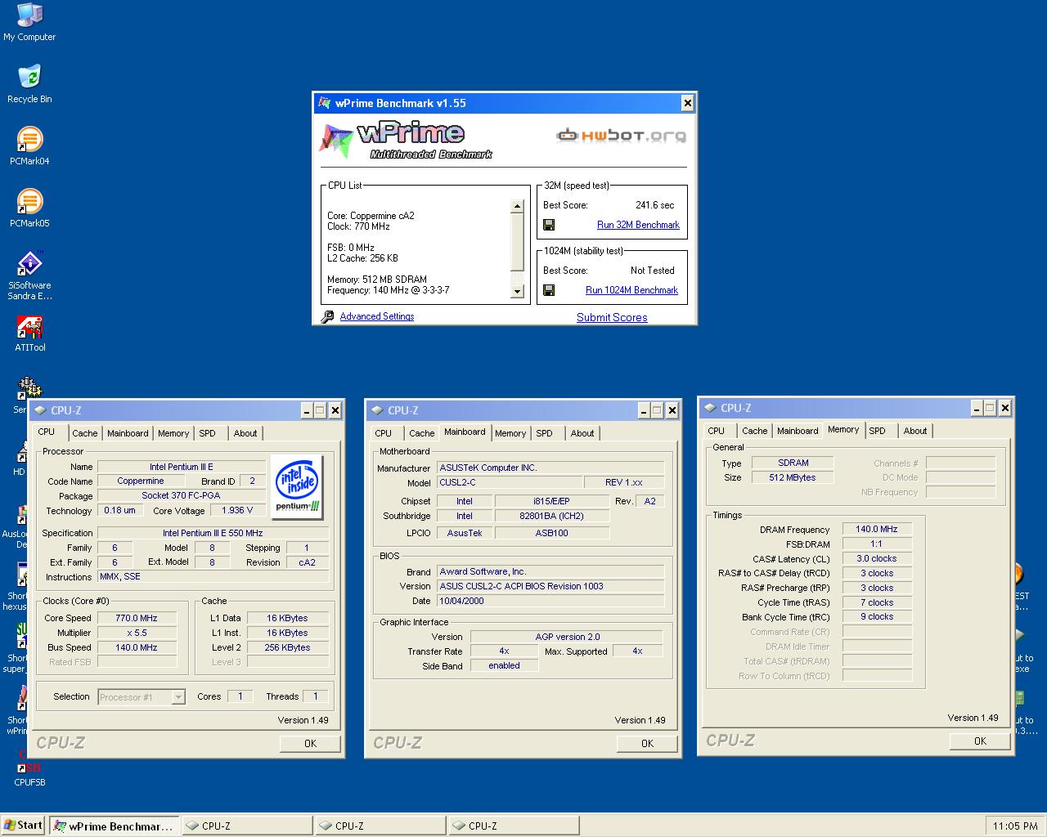Screen dimensions: 1047x837
Task: Click the down arrow of the CPU List scrollbar
Action: pyautogui.click(x=517, y=291)
